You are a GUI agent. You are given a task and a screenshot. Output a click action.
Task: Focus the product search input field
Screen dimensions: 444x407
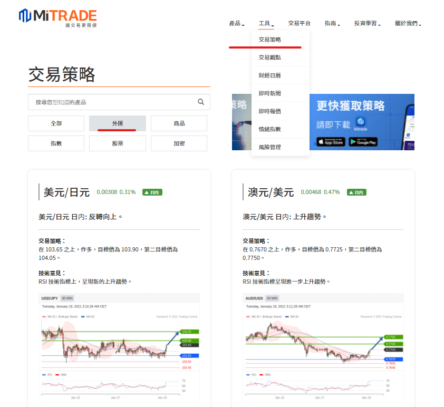[x=113, y=102]
